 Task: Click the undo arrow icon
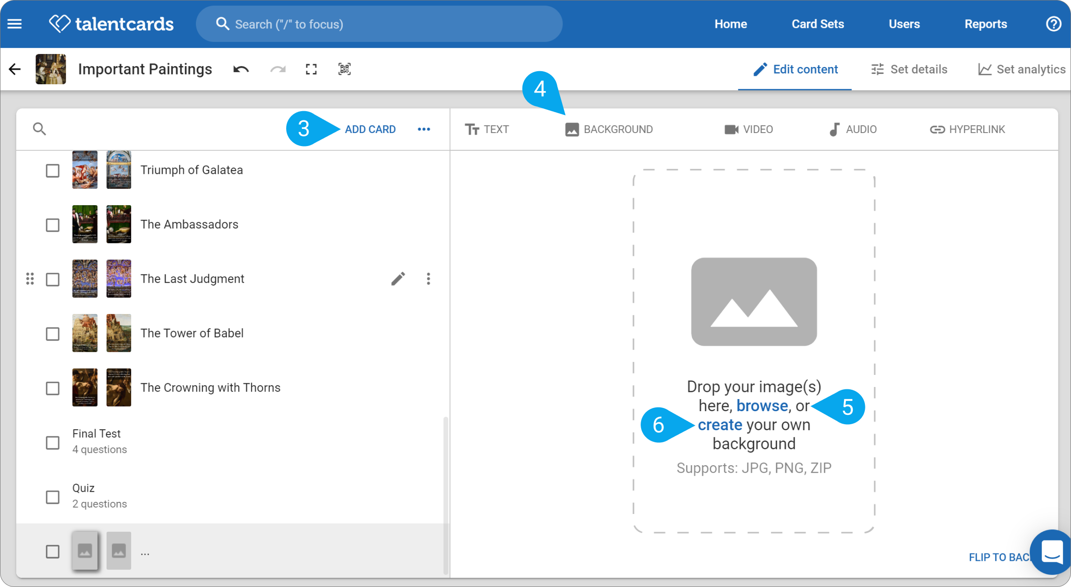[x=241, y=69]
